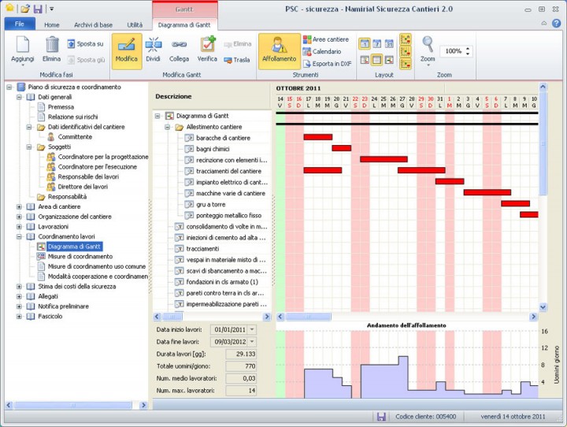567x427 pixels.
Task: Open the File menu
Action: tap(20, 25)
